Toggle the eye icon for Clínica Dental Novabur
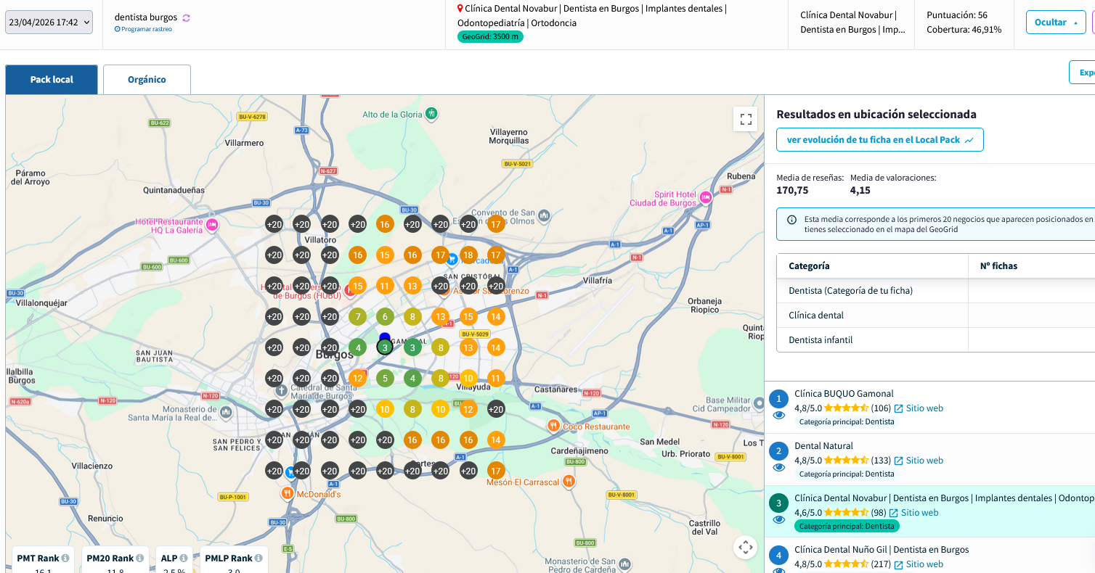Viewport: 1095px width, 573px height. click(x=779, y=519)
